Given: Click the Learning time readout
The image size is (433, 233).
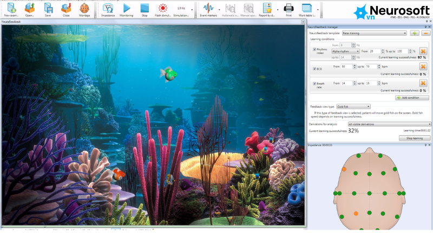Looking at the screenshot, I should point(417,130).
